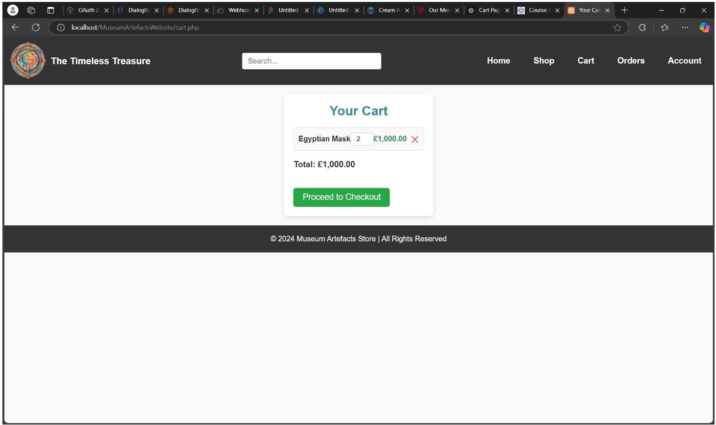Screen dimensions: 716x425
Task: Open the Copilot sidebar icon
Action: click(x=704, y=27)
